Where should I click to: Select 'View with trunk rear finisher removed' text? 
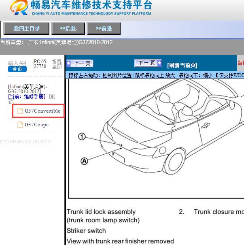click(x=120, y=241)
